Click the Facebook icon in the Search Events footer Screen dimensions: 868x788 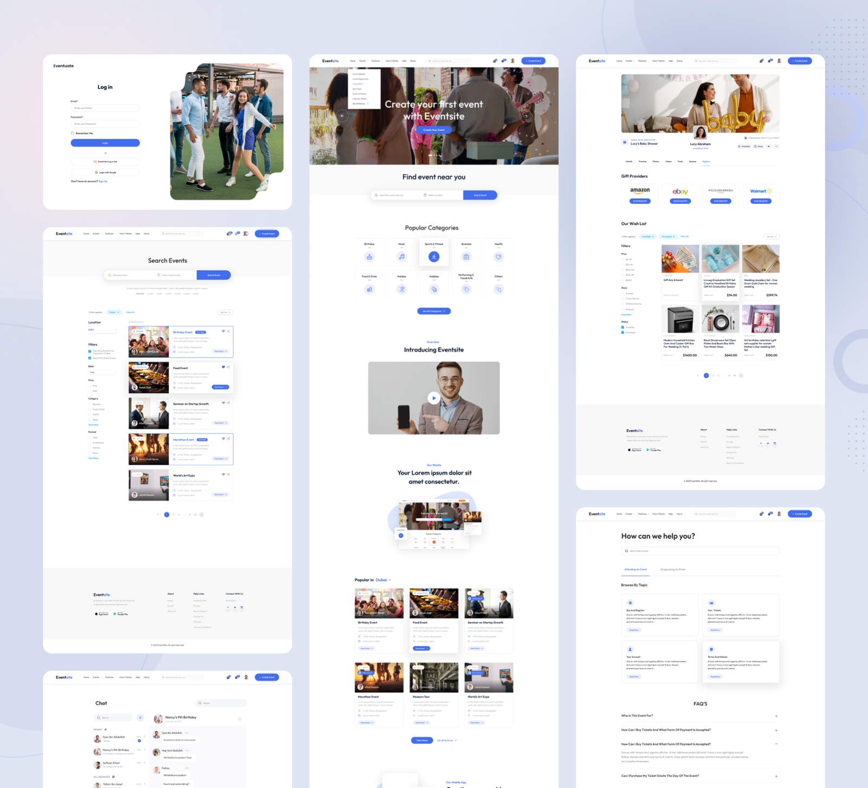(228, 607)
